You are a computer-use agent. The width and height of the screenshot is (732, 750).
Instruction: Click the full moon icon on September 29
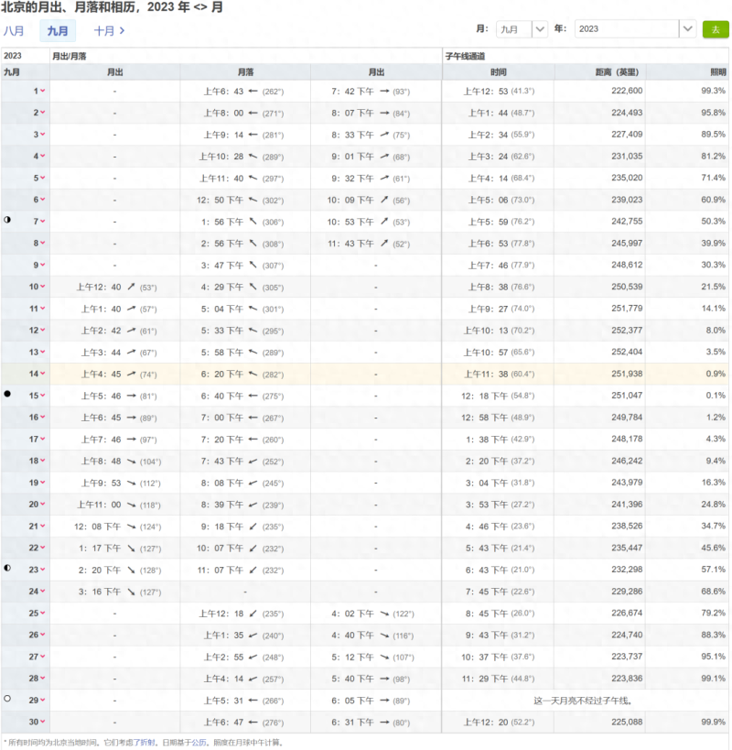click(8, 699)
